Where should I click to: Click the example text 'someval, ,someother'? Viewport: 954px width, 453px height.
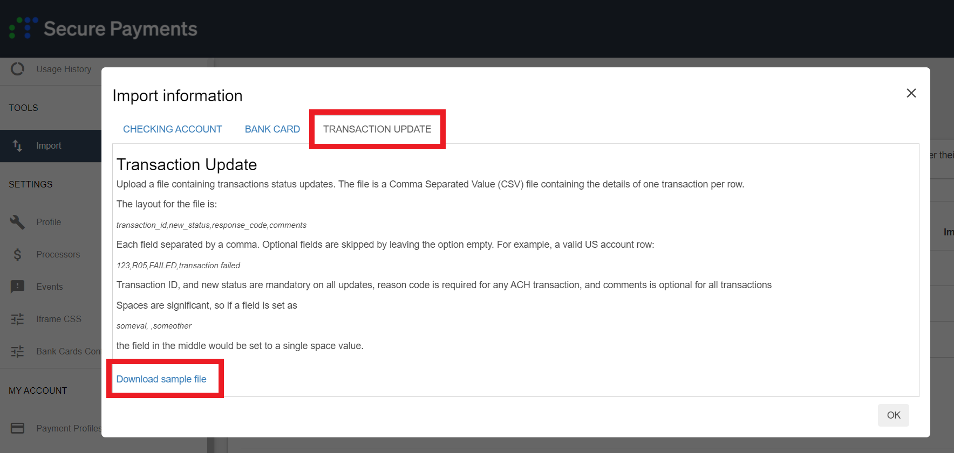[x=154, y=326]
